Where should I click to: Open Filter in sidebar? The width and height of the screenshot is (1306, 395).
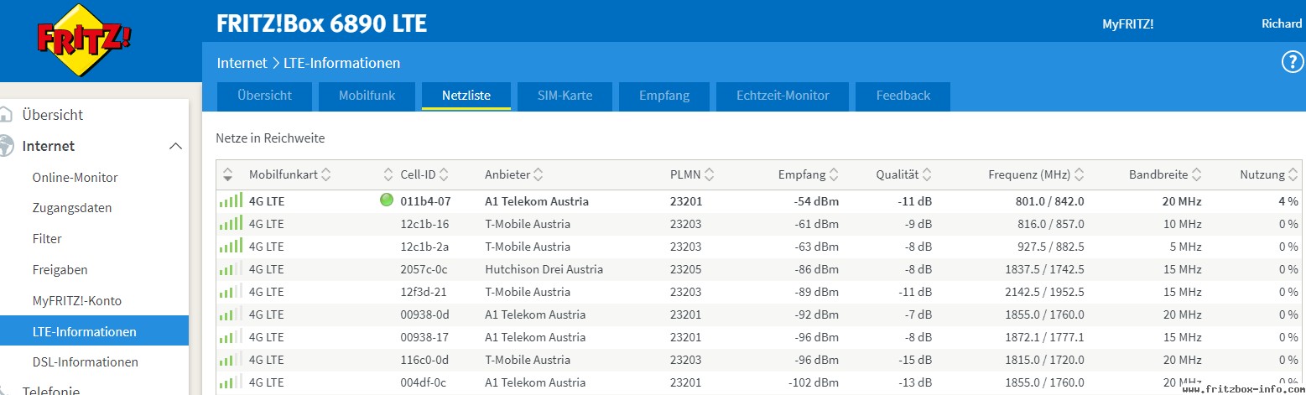(47, 238)
